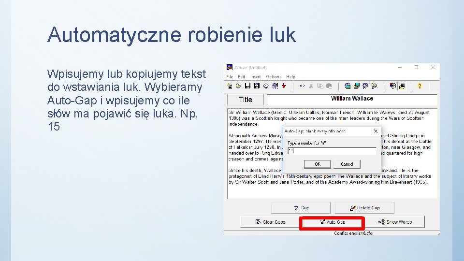Open the Configure output toolbar icon
The width and height of the screenshot is (464, 261).
click(392, 86)
